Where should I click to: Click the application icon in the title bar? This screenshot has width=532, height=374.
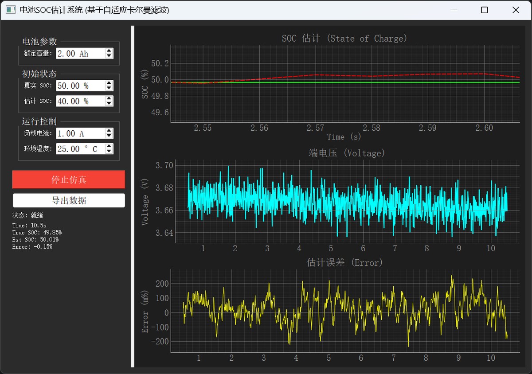pyautogui.click(x=11, y=10)
